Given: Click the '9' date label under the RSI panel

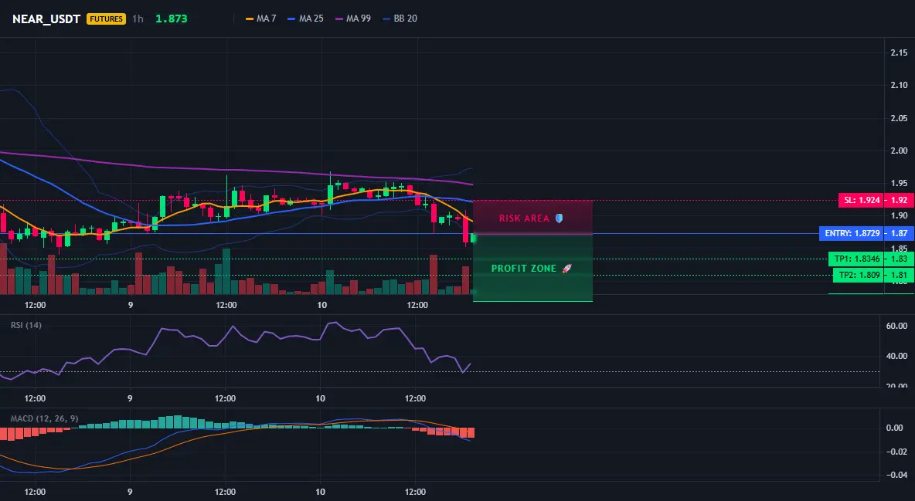Looking at the screenshot, I should coord(130,398).
